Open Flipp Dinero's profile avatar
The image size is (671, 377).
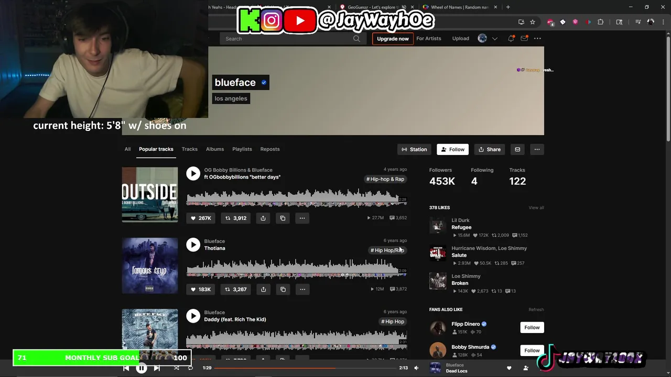438,328
